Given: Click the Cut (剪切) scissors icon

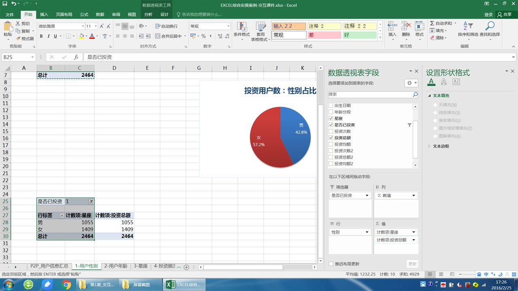Looking at the screenshot, I should pos(18,24).
